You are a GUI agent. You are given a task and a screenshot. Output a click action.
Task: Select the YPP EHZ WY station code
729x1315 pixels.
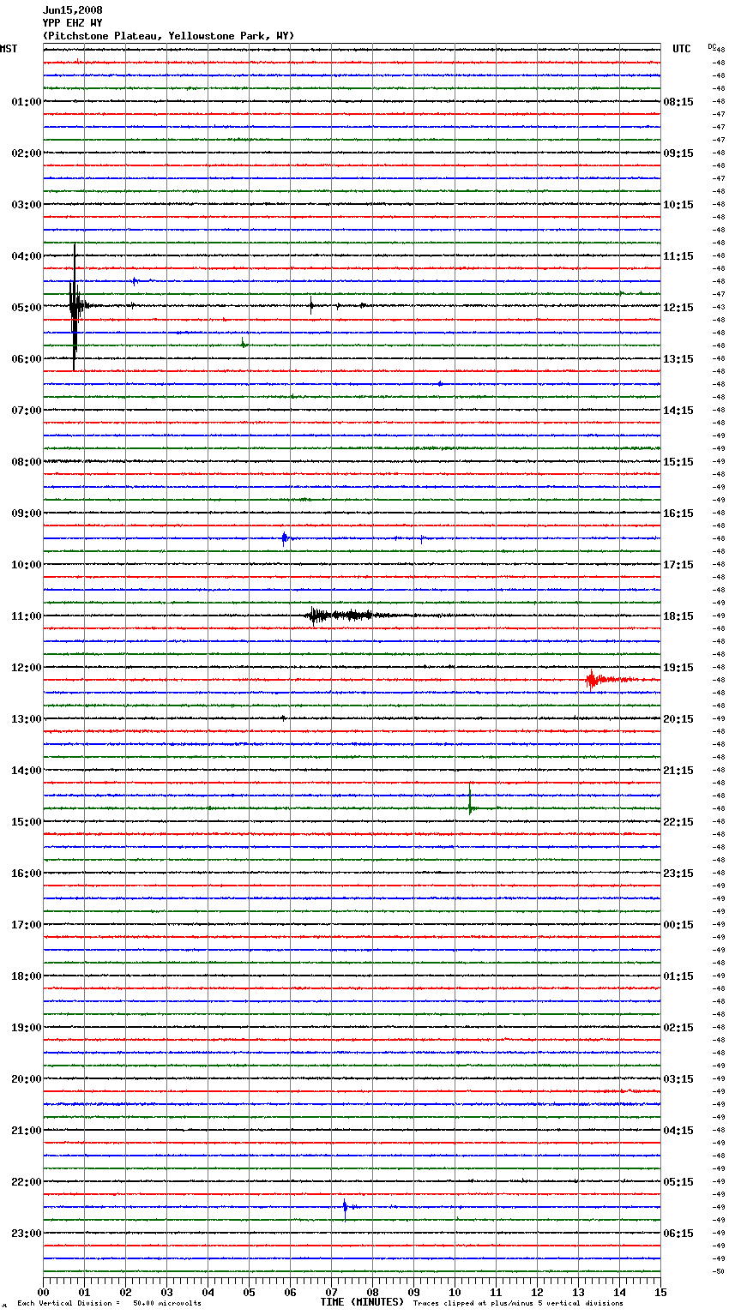(x=72, y=23)
